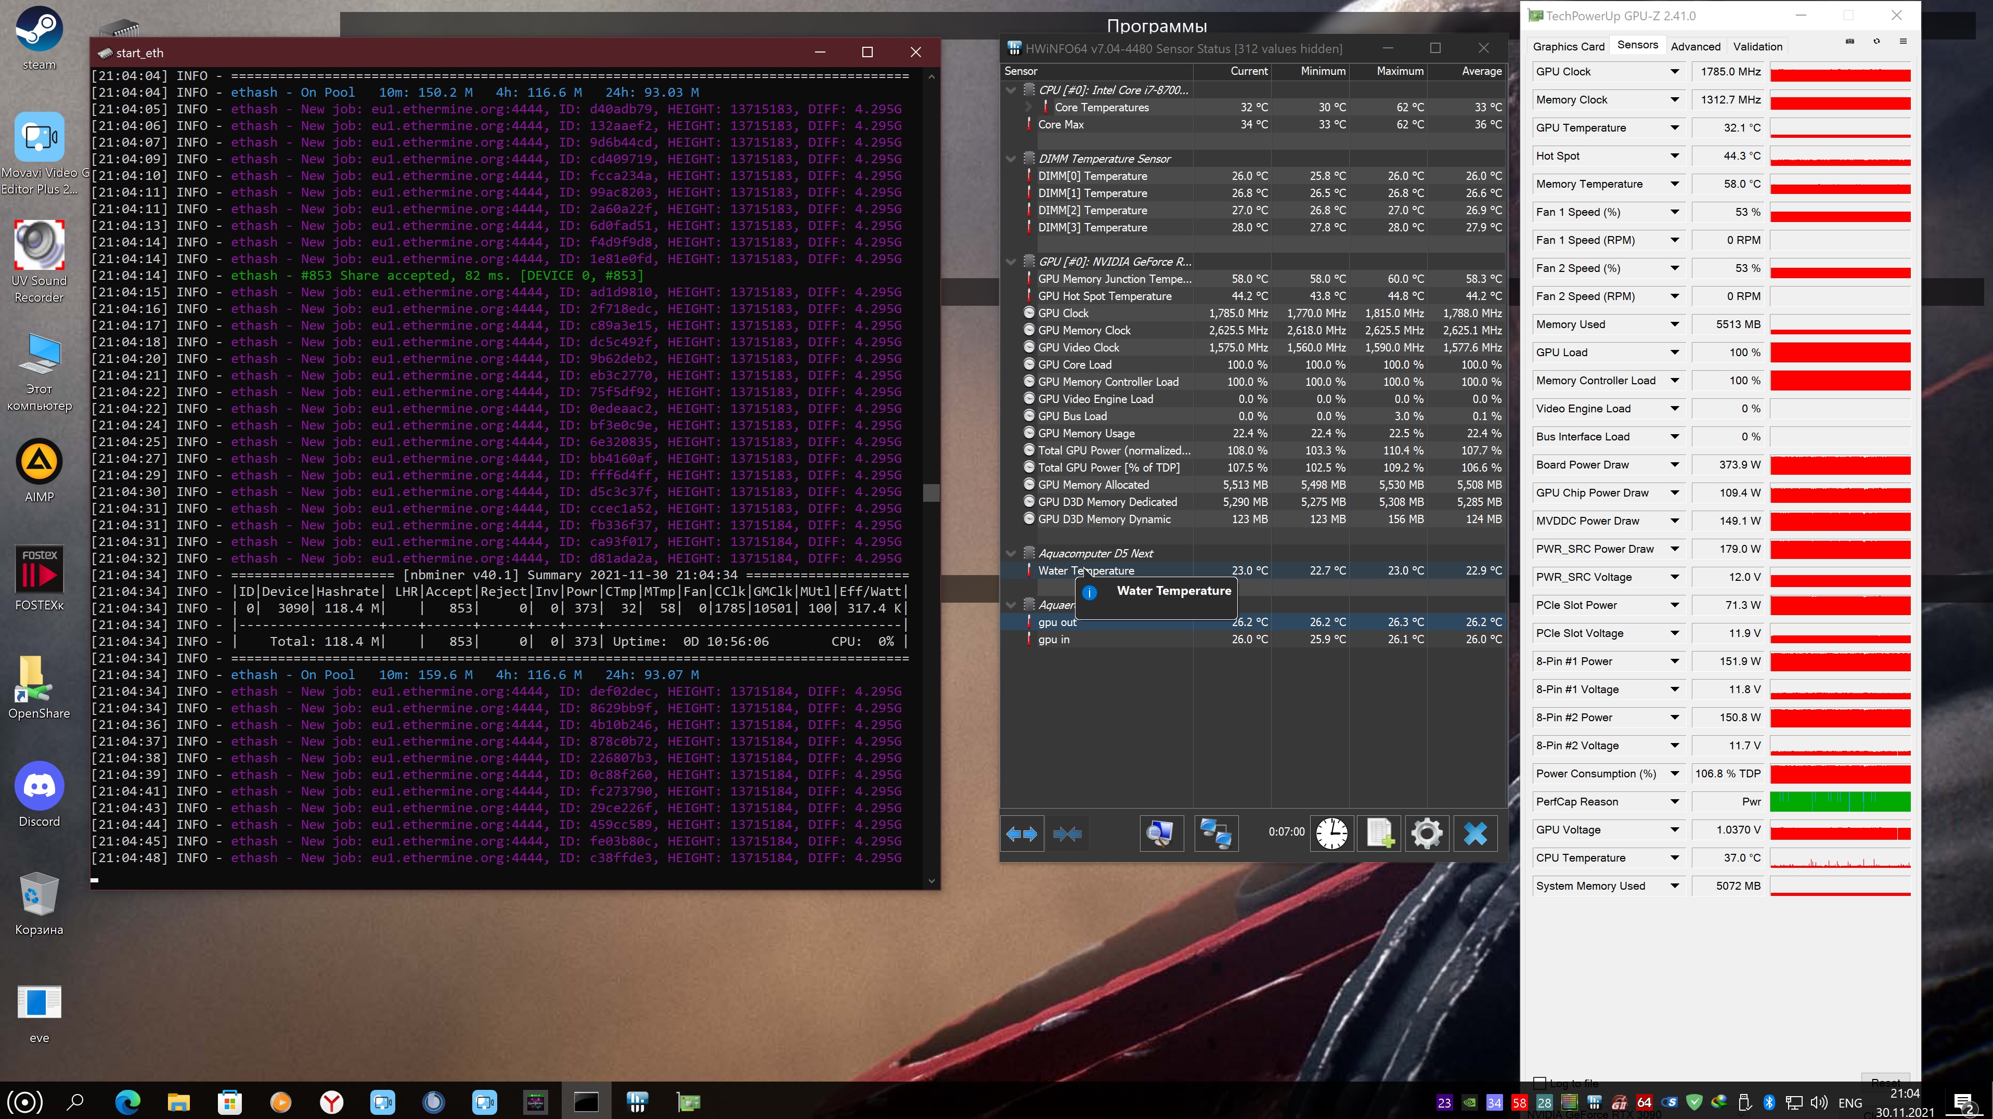
Task: Open the PerfCap Reason dropdown
Action: (x=1674, y=802)
